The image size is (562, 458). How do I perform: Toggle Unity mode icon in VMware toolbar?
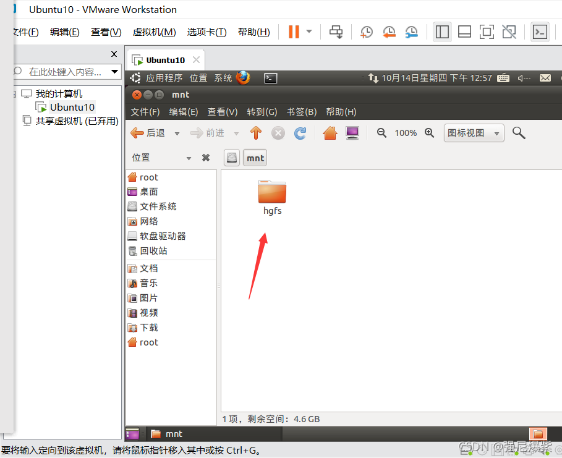pyautogui.click(x=509, y=32)
